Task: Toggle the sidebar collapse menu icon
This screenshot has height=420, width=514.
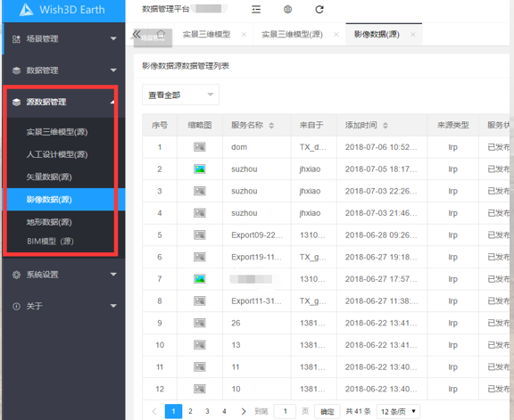Action: pos(256,10)
